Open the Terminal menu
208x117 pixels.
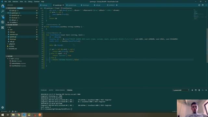pos(37,2)
